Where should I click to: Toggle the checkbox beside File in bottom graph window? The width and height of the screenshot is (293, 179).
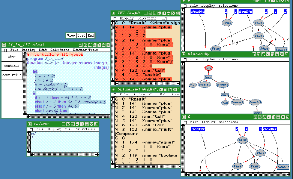click(185, 122)
